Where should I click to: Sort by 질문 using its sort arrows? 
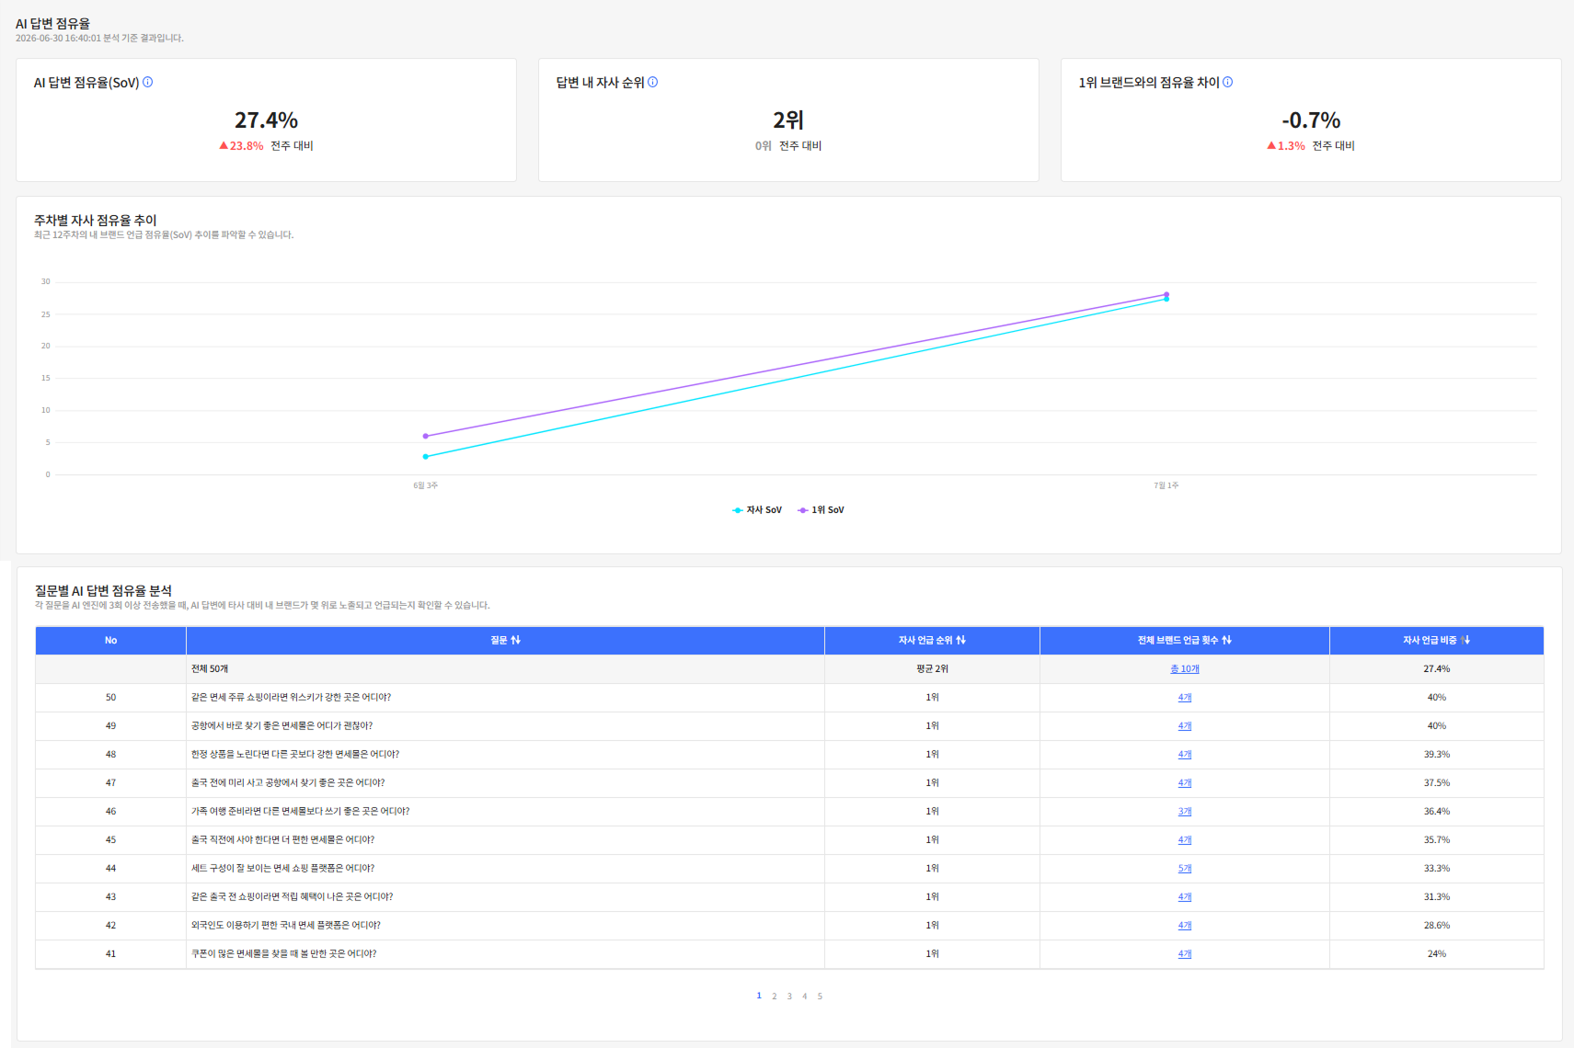516,640
